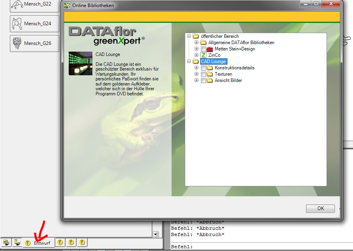Screen dimensions: 353x251
Task: Expand the Metten Stein+Design node
Action: pyautogui.click(x=196, y=49)
